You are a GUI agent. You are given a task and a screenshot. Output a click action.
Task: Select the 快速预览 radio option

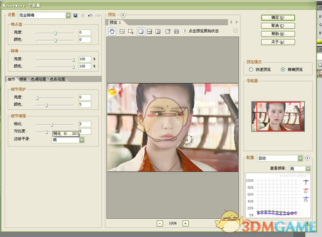251,69
